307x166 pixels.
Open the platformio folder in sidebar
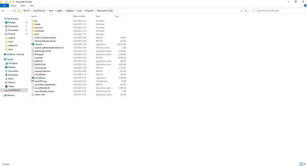pyautogui.click(x=13, y=46)
